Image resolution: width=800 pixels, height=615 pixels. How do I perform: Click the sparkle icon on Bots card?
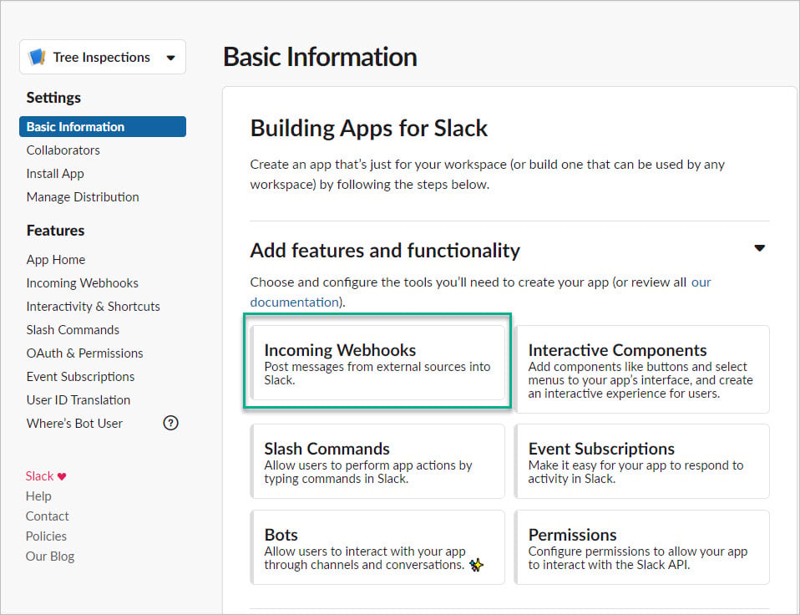[x=477, y=565]
